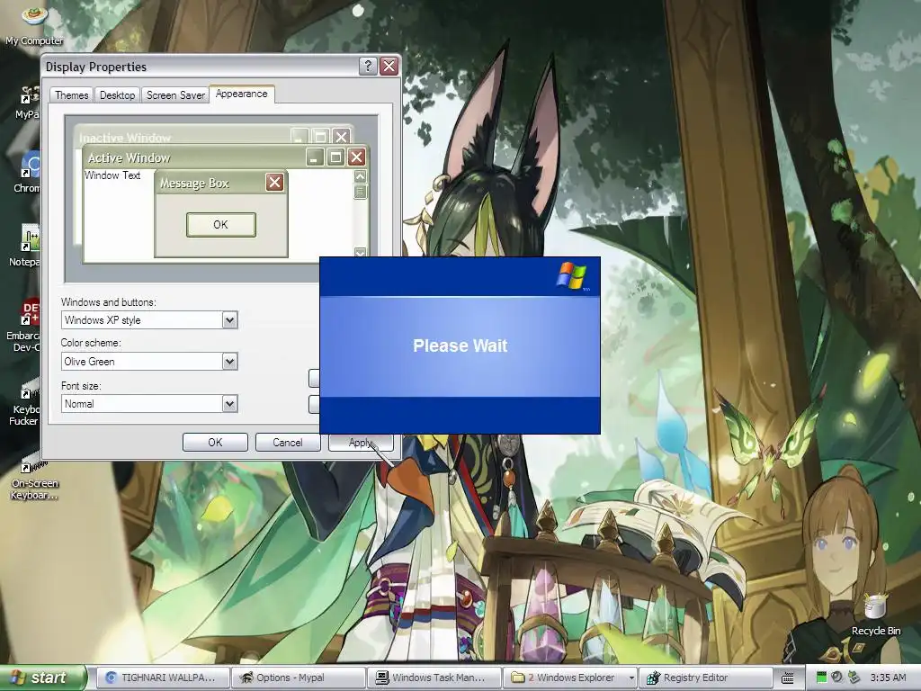This screenshot has width=921, height=691.
Task: Click the preview Inactive Window title
Action: tap(124, 138)
